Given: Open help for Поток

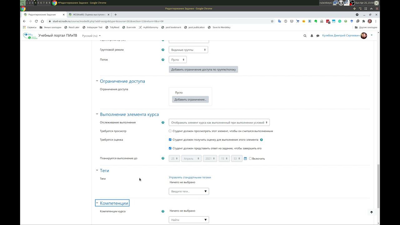Looking at the screenshot, I should (x=163, y=60).
